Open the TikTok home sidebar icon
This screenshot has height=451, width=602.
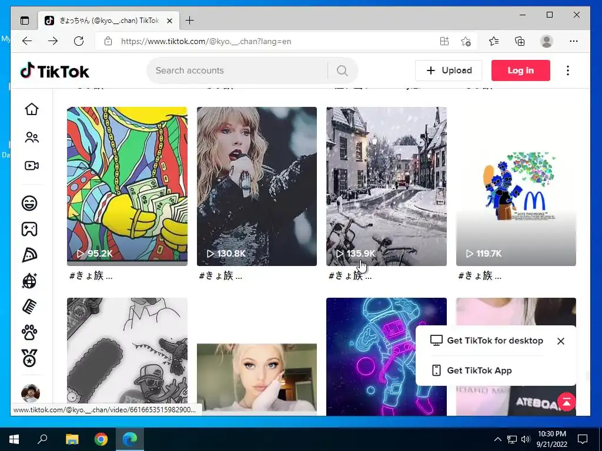pyautogui.click(x=32, y=109)
